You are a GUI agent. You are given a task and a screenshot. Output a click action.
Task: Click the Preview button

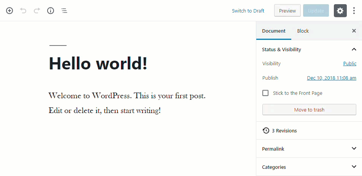pyautogui.click(x=287, y=11)
